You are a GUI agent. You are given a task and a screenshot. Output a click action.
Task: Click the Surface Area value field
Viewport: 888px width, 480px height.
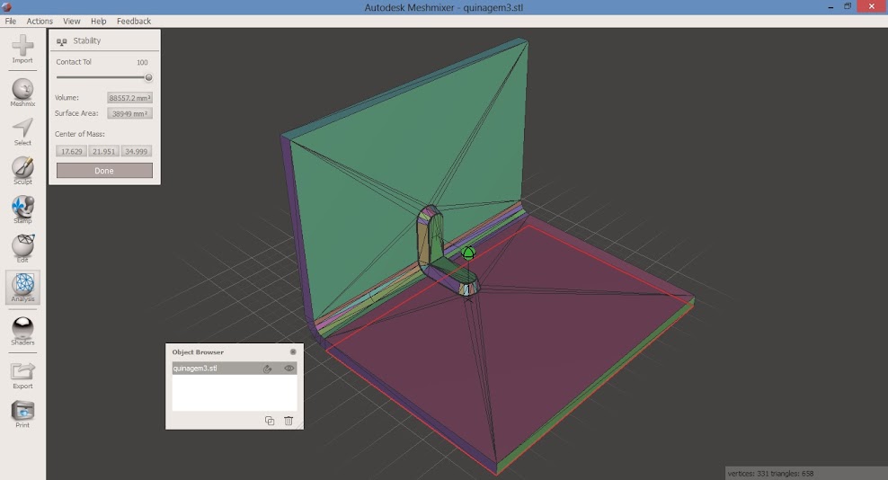point(129,113)
